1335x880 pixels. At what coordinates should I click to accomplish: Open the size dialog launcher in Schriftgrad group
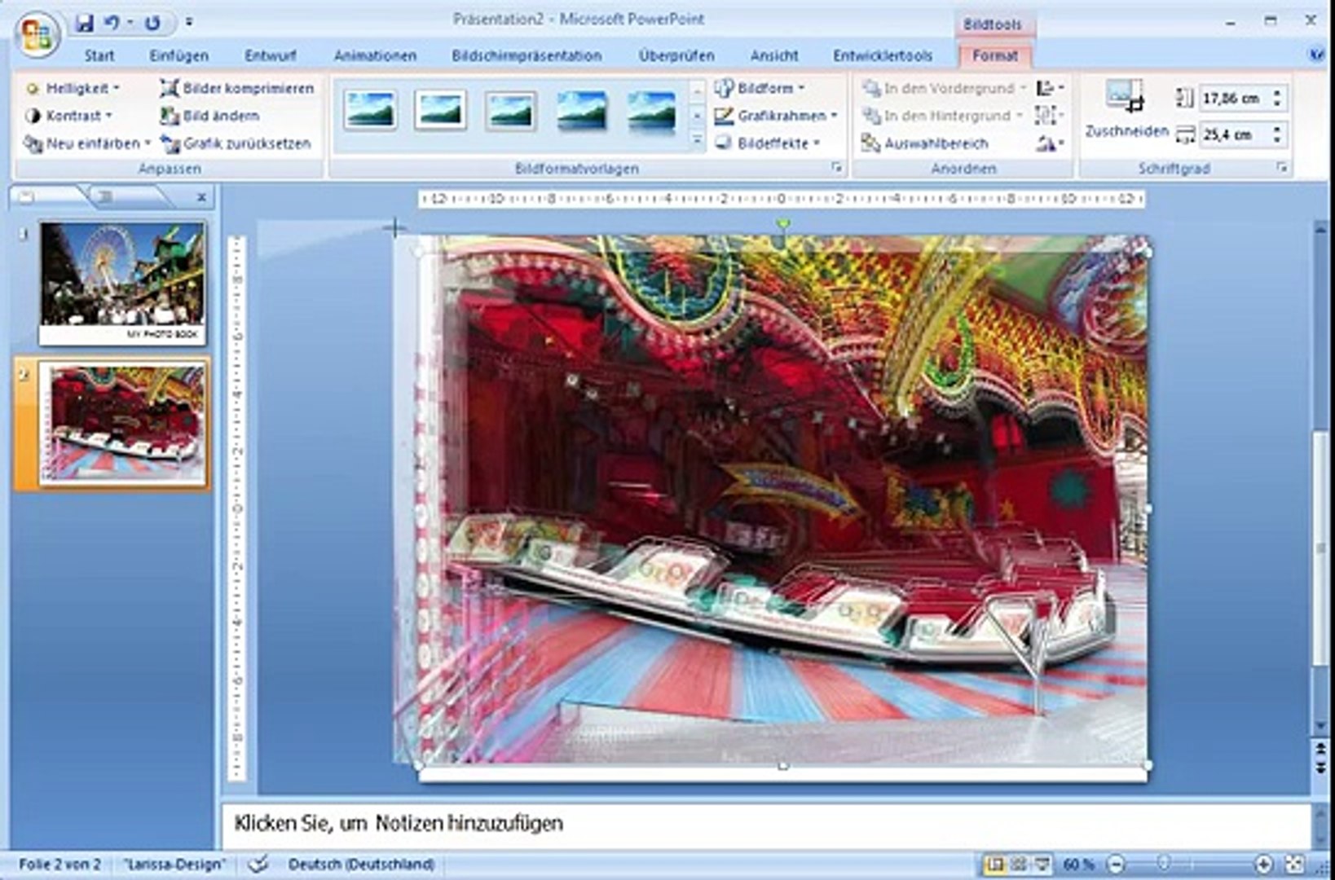(1282, 167)
